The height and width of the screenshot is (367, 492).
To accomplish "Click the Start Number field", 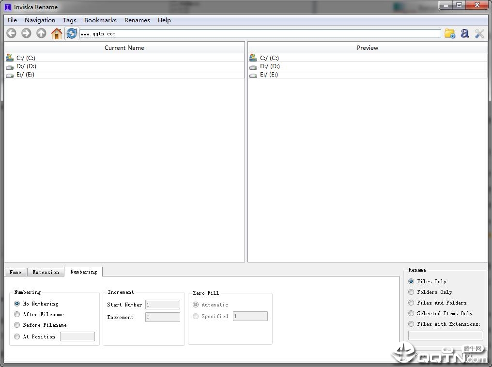I will tap(163, 305).
